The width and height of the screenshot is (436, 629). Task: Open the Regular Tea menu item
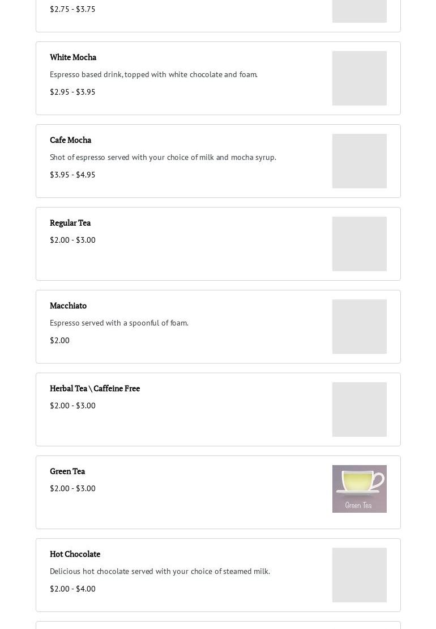(70, 223)
